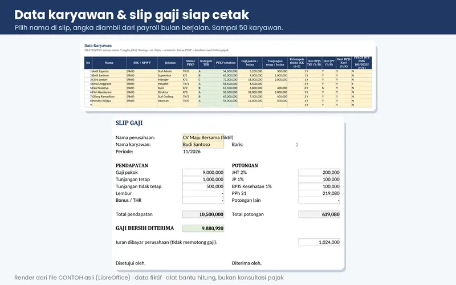Select the POTONGAN section label
The image size is (456, 285).
[x=245, y=165]
